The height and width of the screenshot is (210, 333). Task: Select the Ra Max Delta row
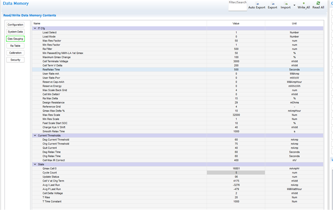point(178,98)
